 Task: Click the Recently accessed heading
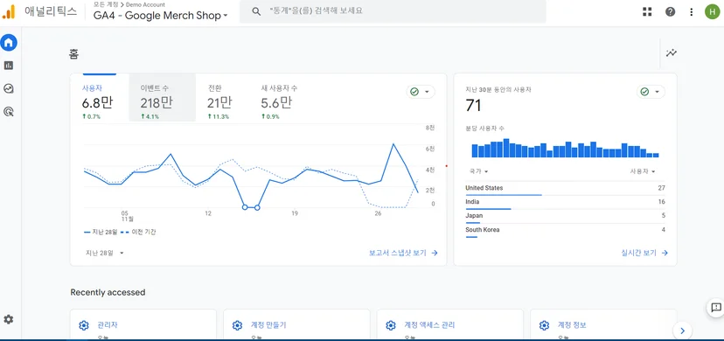tap(108, 293)
